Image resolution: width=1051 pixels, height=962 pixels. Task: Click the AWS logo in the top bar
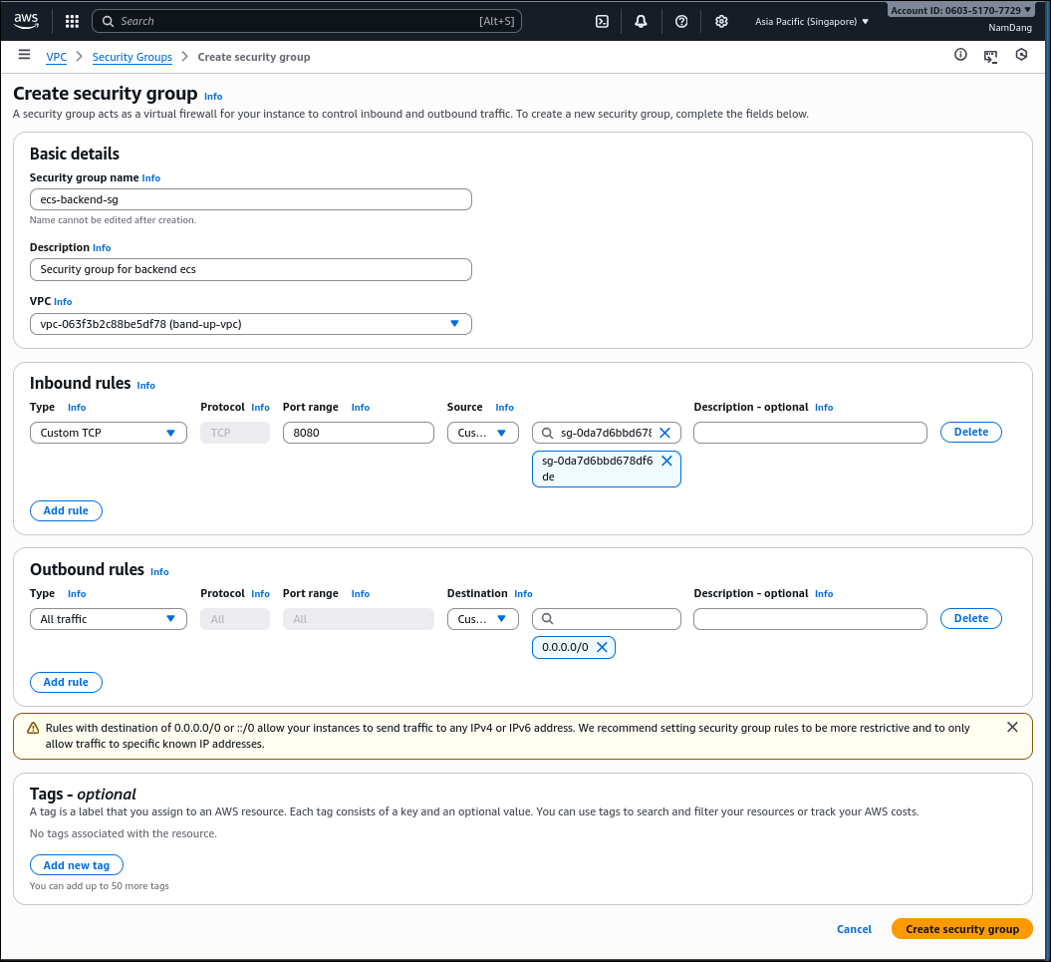coord(25,20)
